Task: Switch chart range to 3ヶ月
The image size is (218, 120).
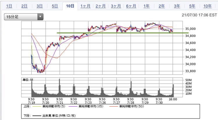Action: [116, 6]
